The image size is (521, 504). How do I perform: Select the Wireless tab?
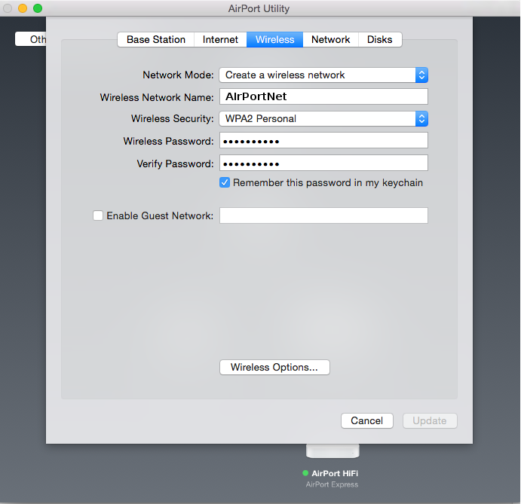click(274, 39)
